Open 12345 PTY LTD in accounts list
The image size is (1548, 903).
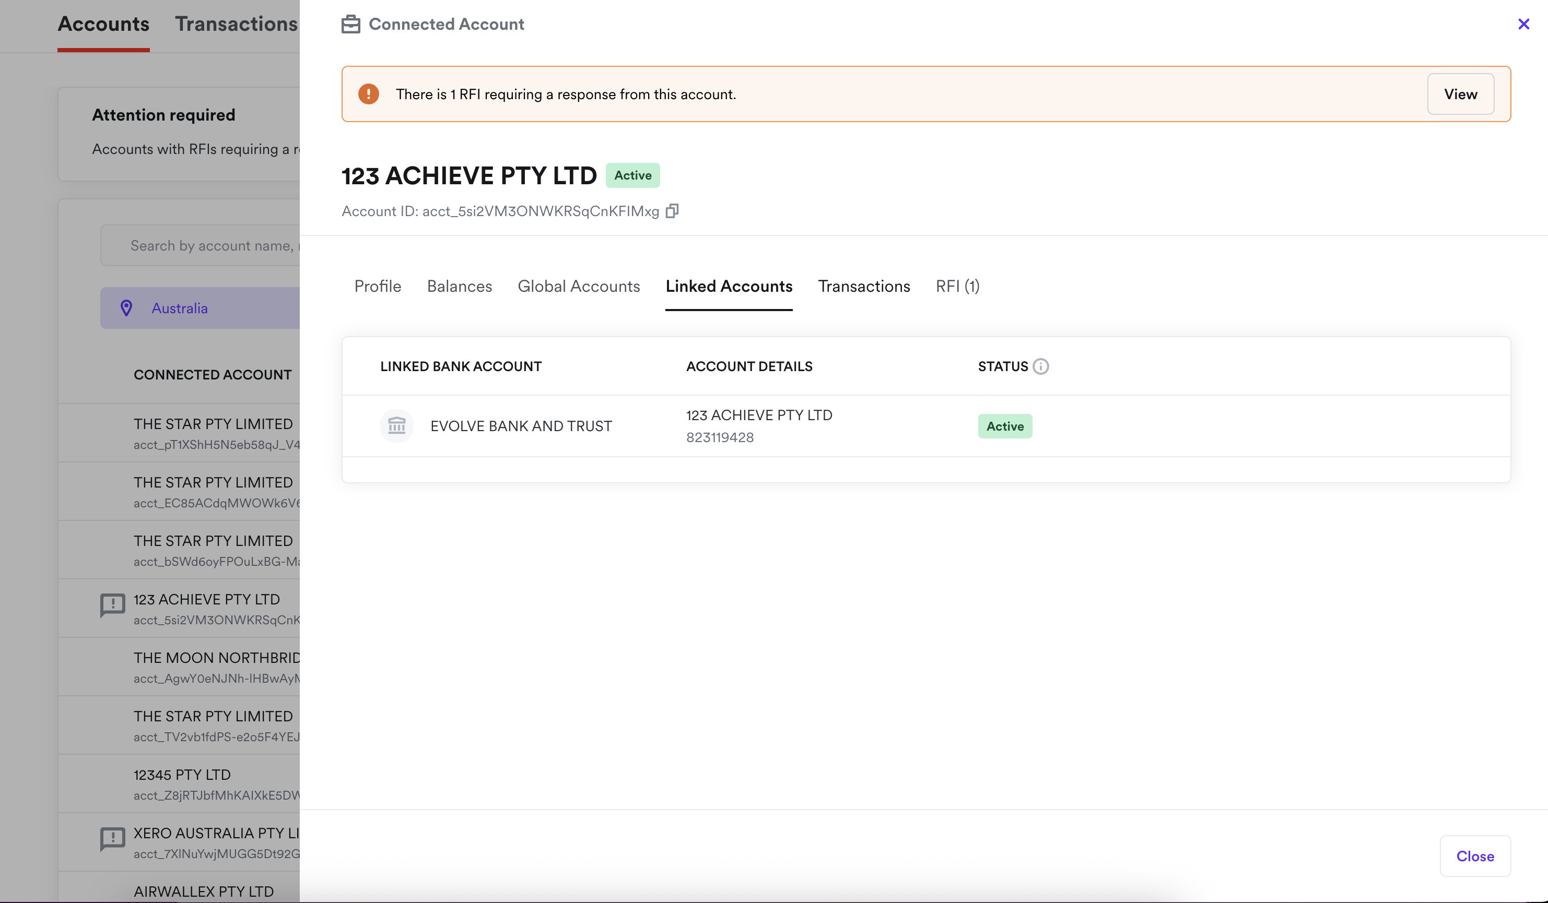coord(182,775)
